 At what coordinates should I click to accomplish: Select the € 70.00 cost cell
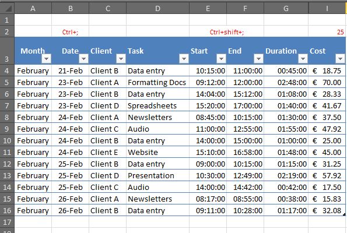pyautogui.click(x=327, y=82)
